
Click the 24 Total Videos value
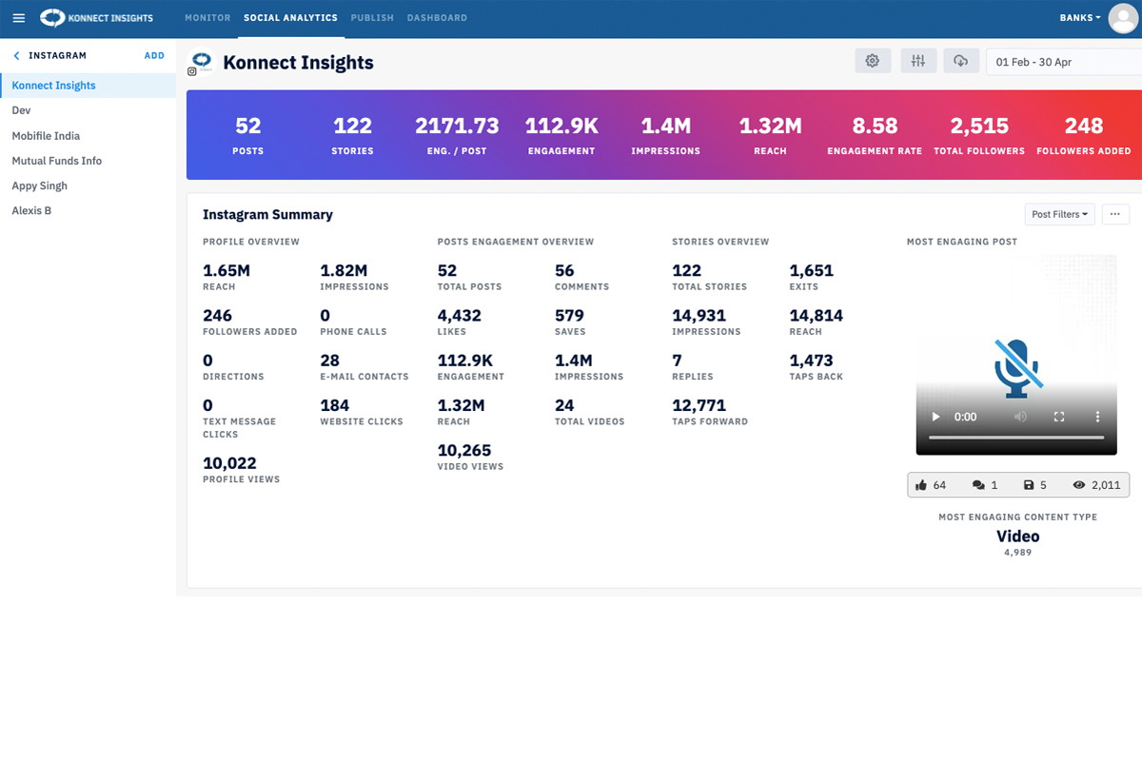[x=564, y=405]
